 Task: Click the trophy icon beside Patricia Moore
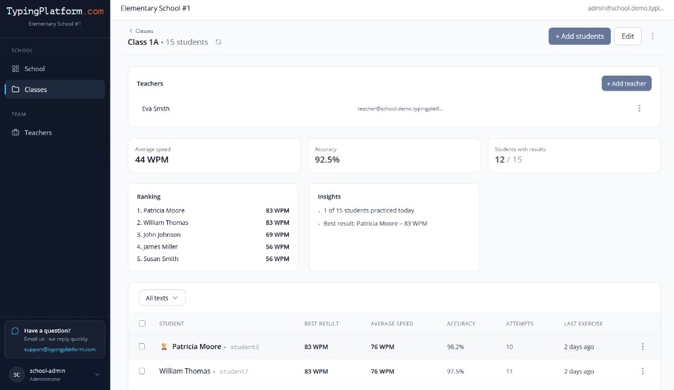[164, 347]
